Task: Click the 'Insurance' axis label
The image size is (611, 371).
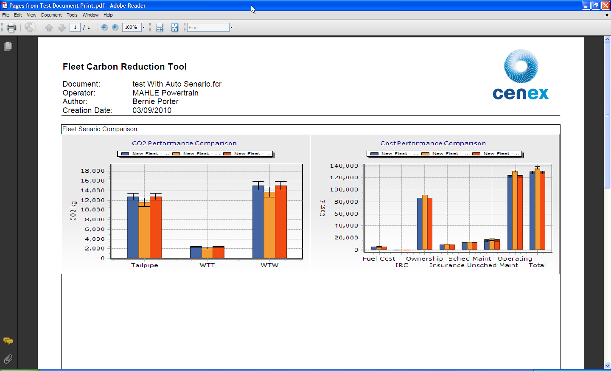Action: (x=447, y=265)
